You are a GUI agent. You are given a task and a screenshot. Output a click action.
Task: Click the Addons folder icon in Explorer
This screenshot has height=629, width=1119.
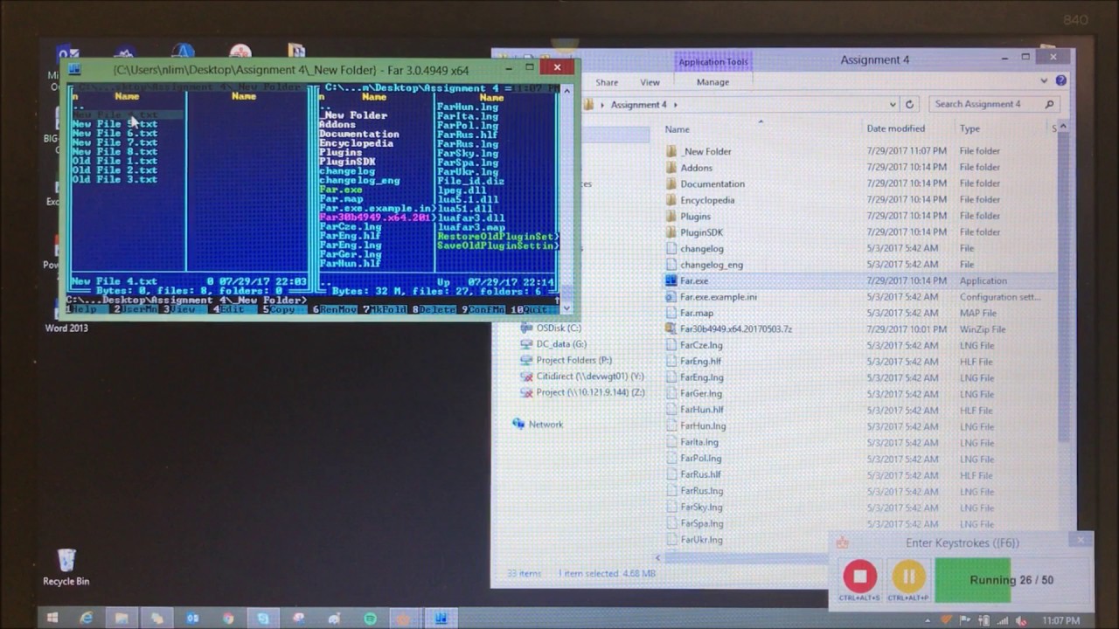point(671,168)
